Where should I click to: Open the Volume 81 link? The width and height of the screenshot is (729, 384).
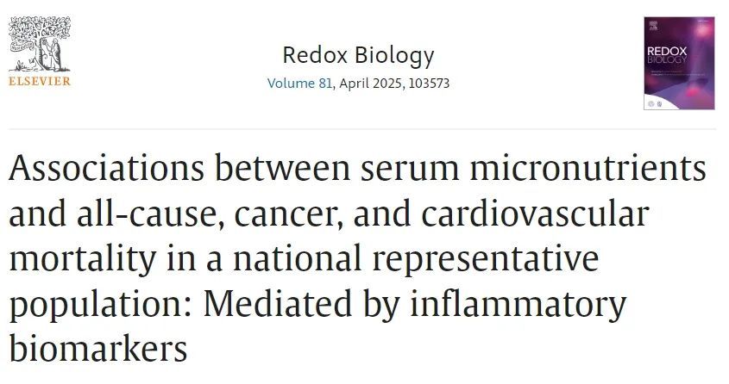pyautogui.click(x=299, y=84)
